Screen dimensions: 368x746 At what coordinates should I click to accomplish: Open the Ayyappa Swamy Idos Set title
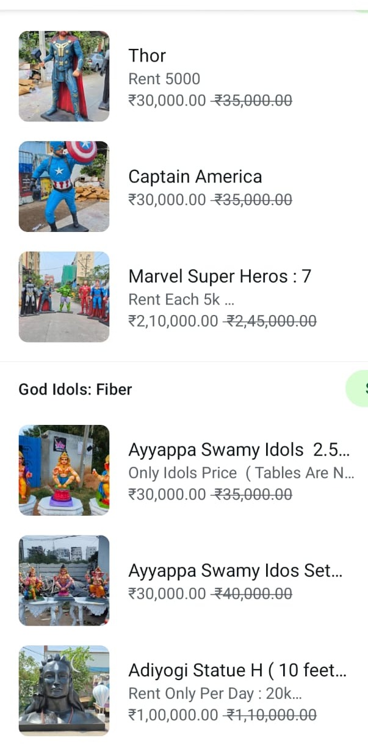(x=235, y=571)
